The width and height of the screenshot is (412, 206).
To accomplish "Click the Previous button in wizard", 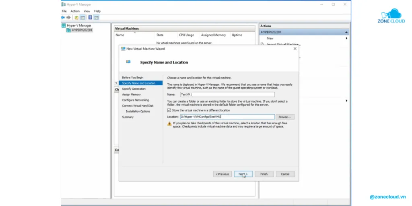I will click(222, 174).
